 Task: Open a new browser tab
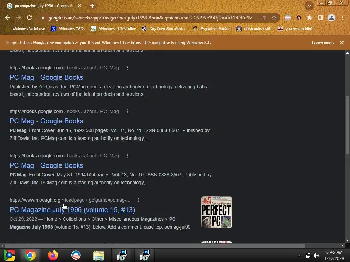click(x=92, y=6)
